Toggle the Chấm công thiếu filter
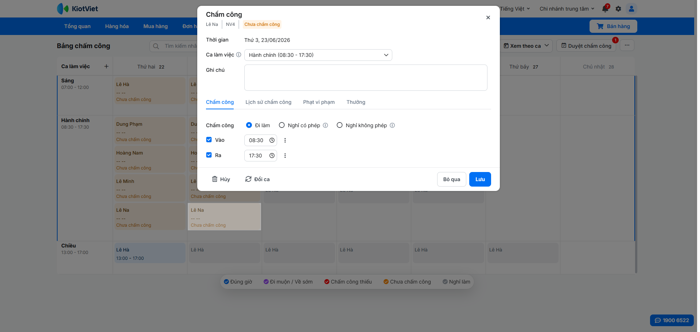700x332 pixels. 348,282
